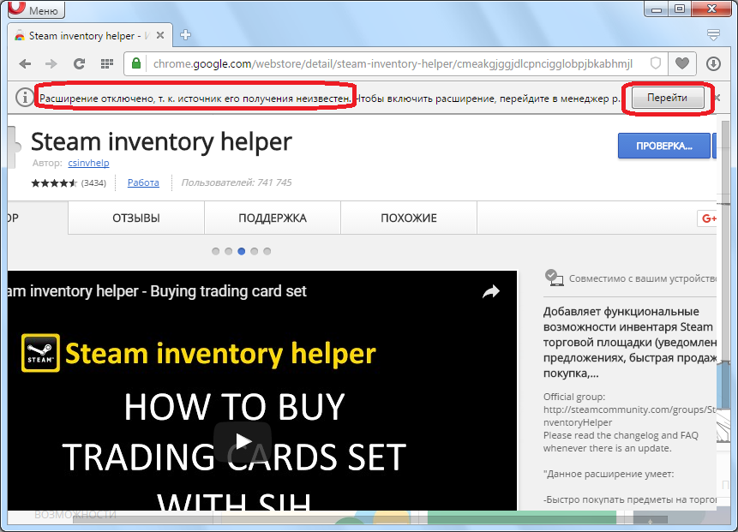Play the Steam inventory helper video
The width and height of the screenshot is (738, 532).
(243, 441)
